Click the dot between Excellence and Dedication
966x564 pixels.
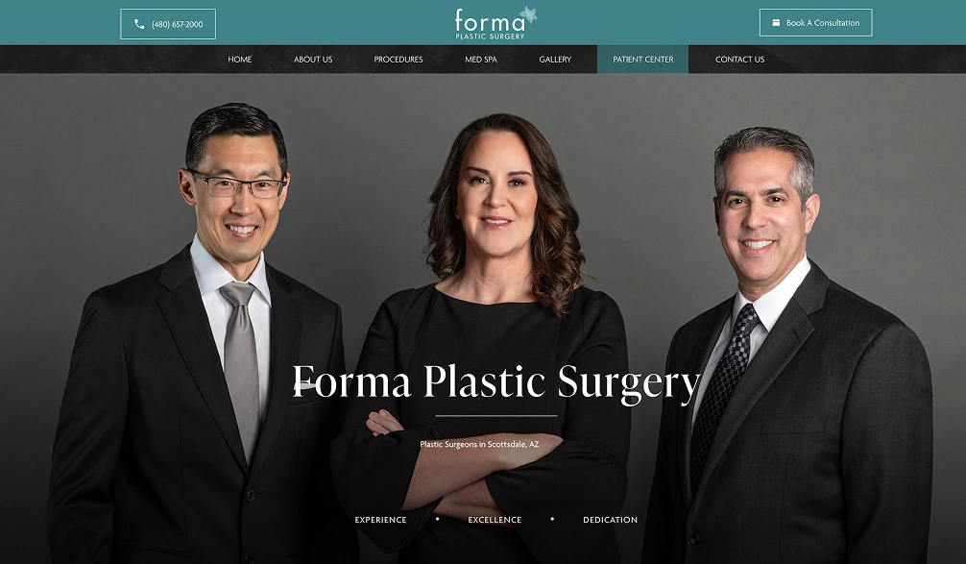coord(552,519)
